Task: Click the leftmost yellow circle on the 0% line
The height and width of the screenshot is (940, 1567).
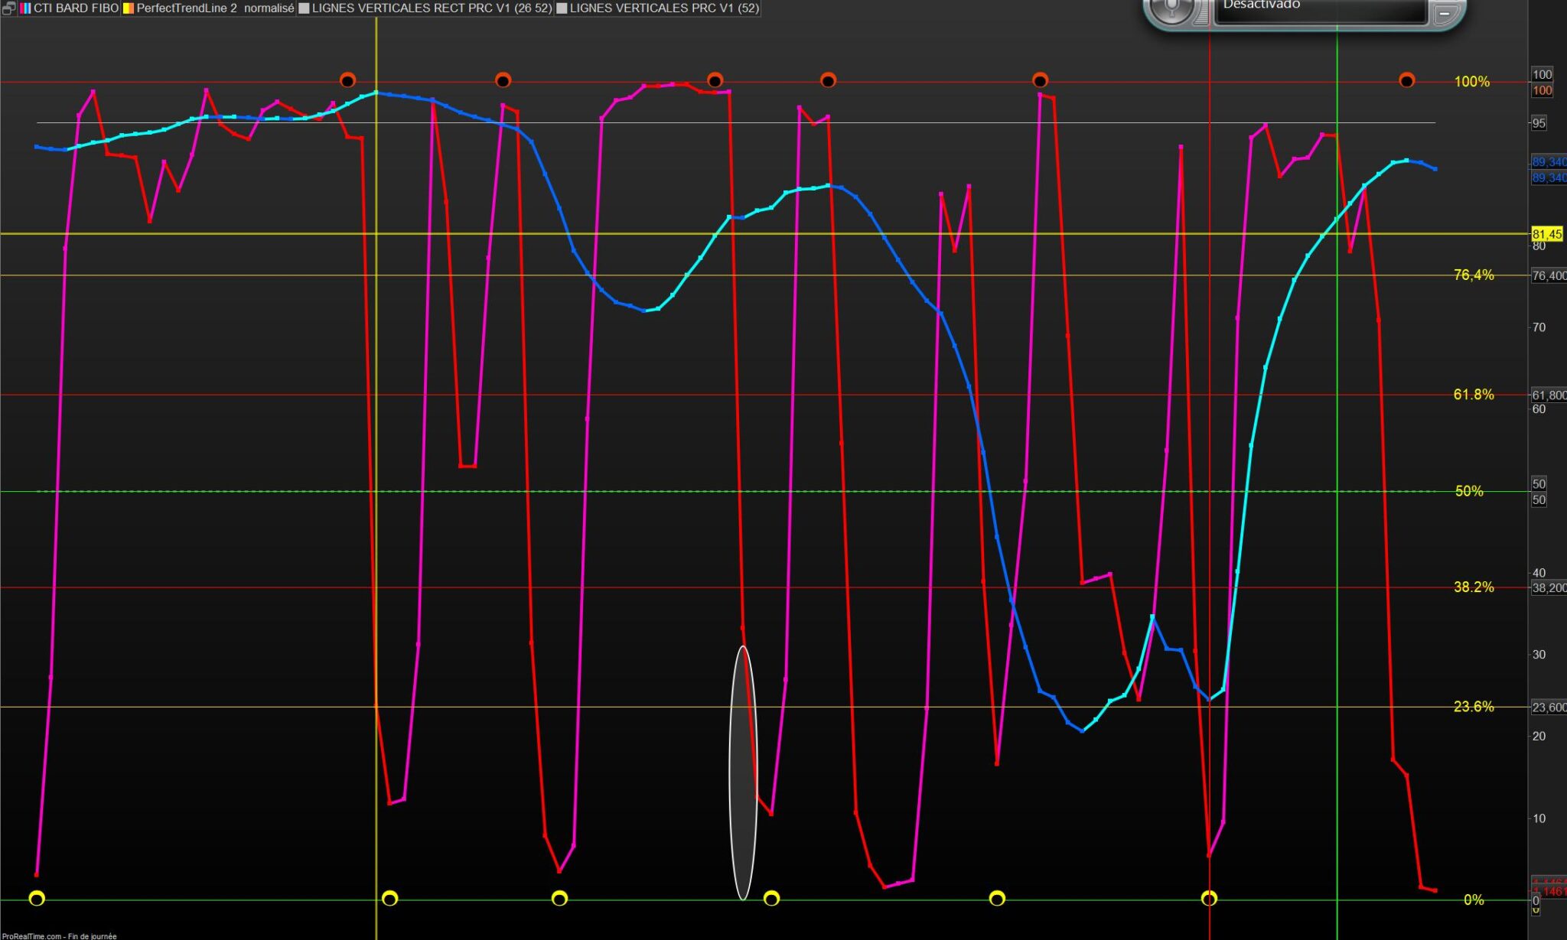Action: click(37, 898)
